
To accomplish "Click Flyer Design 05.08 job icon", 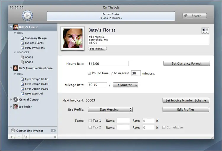I will tap(22, 84).
